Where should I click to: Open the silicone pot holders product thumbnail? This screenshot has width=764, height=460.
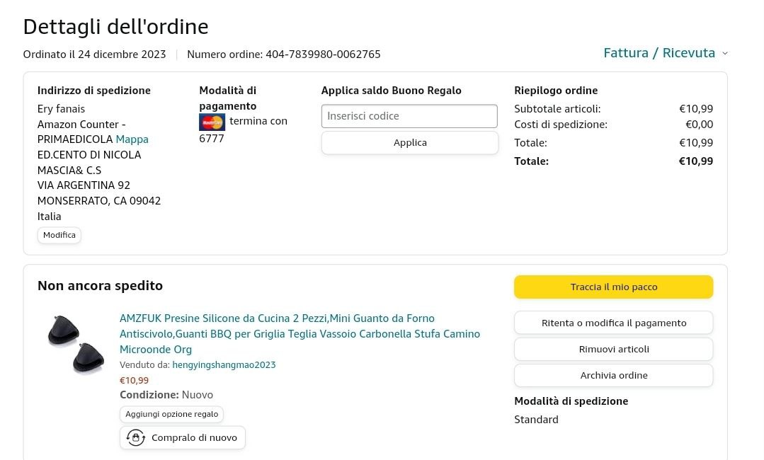click(75, 344)
